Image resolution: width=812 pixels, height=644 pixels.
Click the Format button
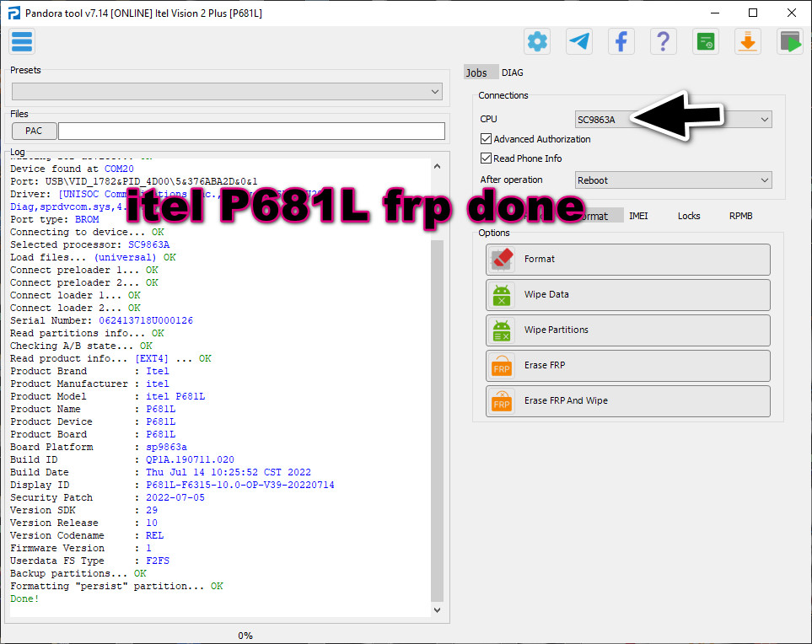627,260
